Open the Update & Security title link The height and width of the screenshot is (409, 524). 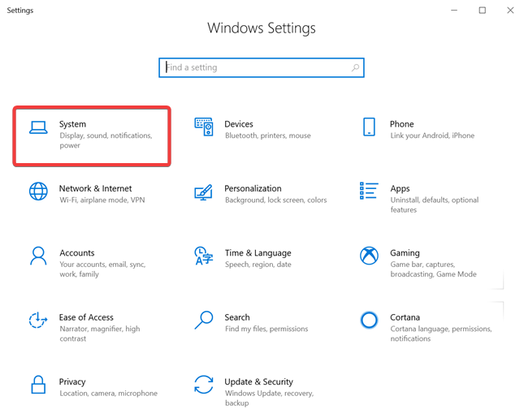[x=258, y=381]
